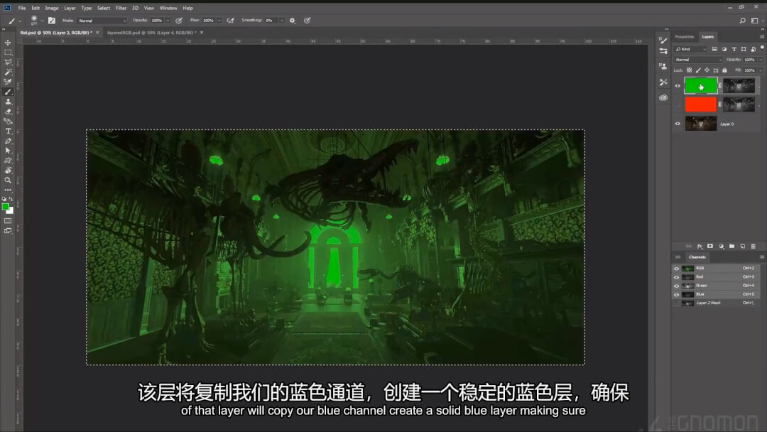Open smoothing options gear icon
This screenshot has width=767, height=432.
click(293, 21)
